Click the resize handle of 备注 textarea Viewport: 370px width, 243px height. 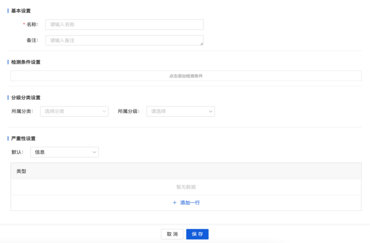202,43
